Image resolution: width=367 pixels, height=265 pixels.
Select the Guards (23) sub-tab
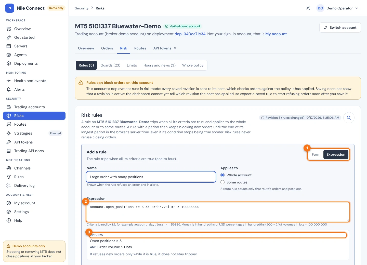coord(110,65)
